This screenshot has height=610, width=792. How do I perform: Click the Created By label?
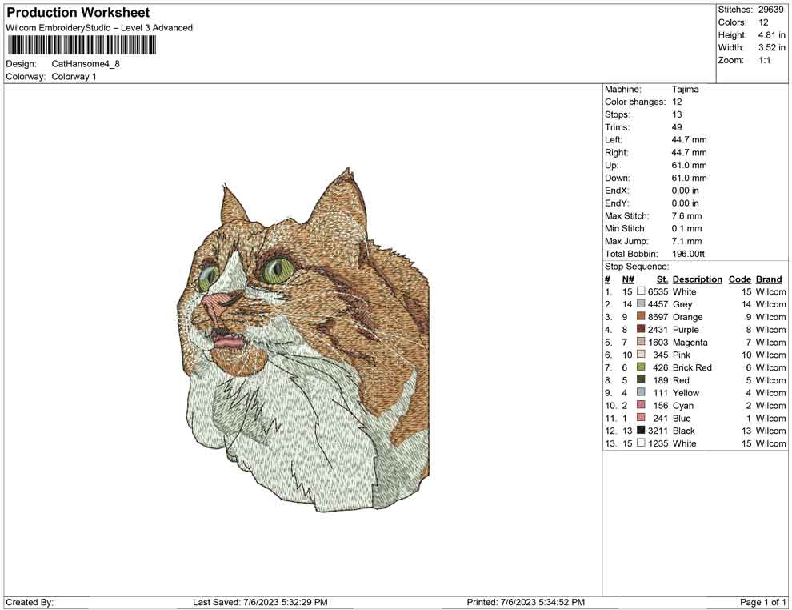pos(30,602)
